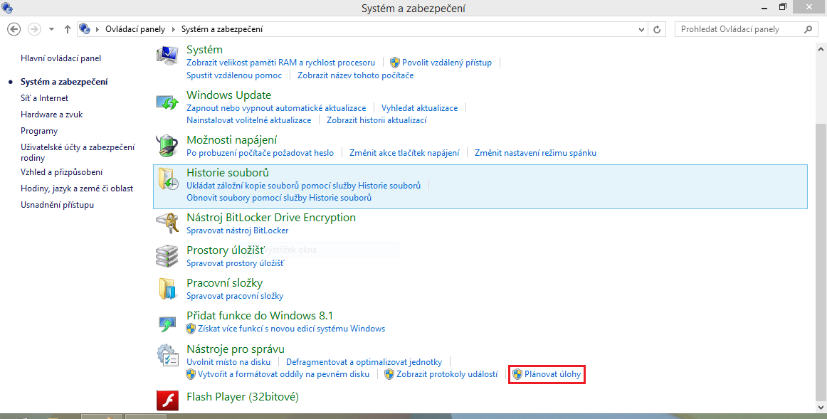Screen dimensions: 827x419
Task: Click the Prostory úložišť drive stack icon
Action: click(167, 256)
